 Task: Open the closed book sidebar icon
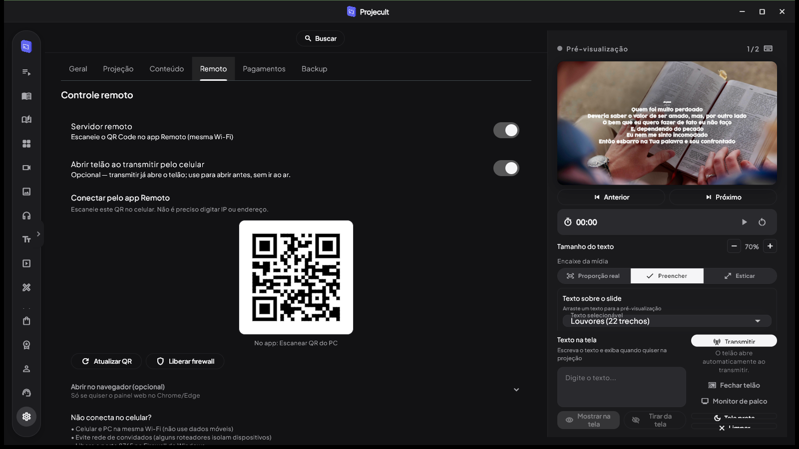[x=26, y=96]
